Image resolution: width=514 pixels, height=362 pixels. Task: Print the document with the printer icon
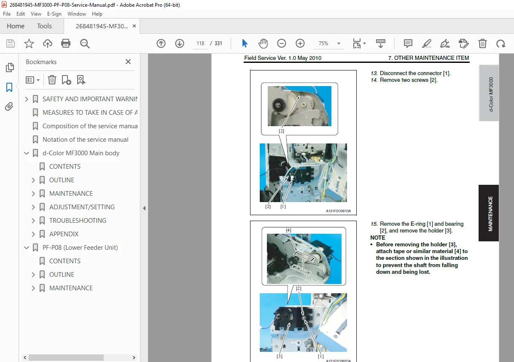(x=66, y=43)
